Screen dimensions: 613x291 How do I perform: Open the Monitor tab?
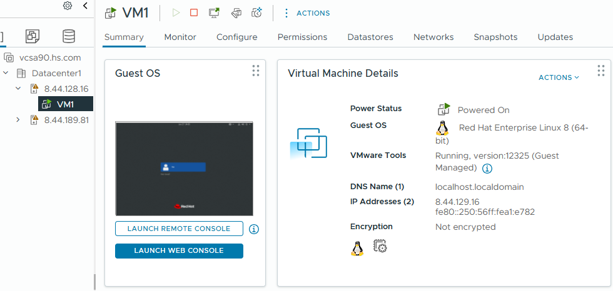180,37
